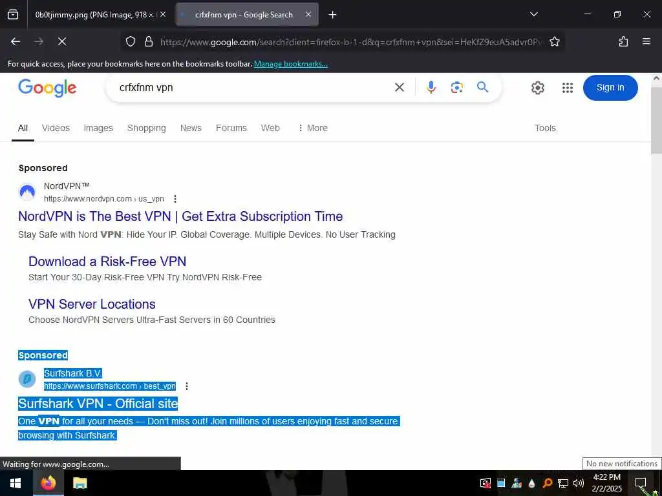Screen dimensions: 662x496
Task: View site security padlock information
Action: (x=148, y=41)
